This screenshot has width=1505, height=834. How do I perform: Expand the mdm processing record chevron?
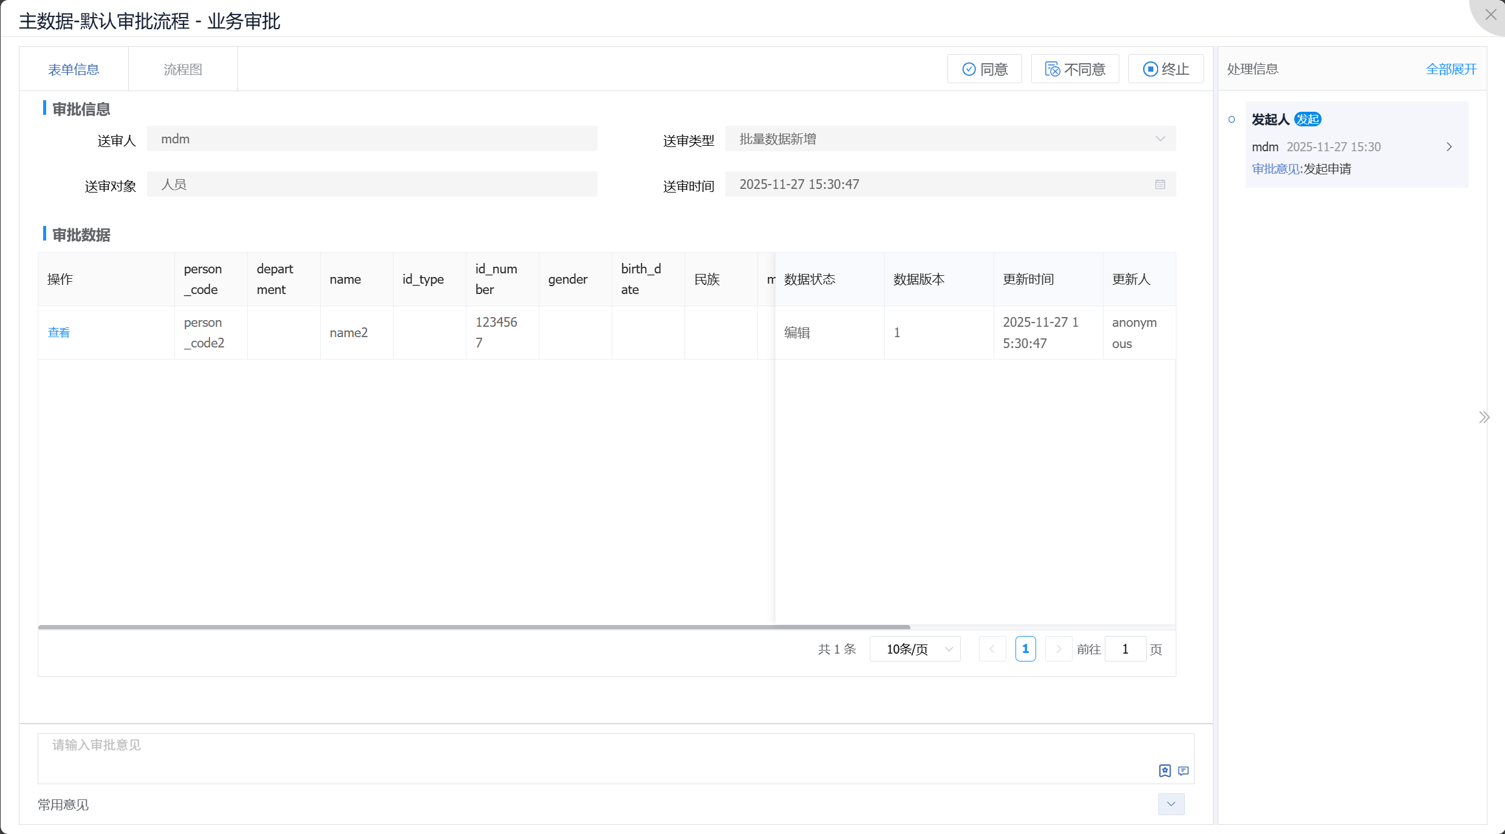[x=1449, y=147]
